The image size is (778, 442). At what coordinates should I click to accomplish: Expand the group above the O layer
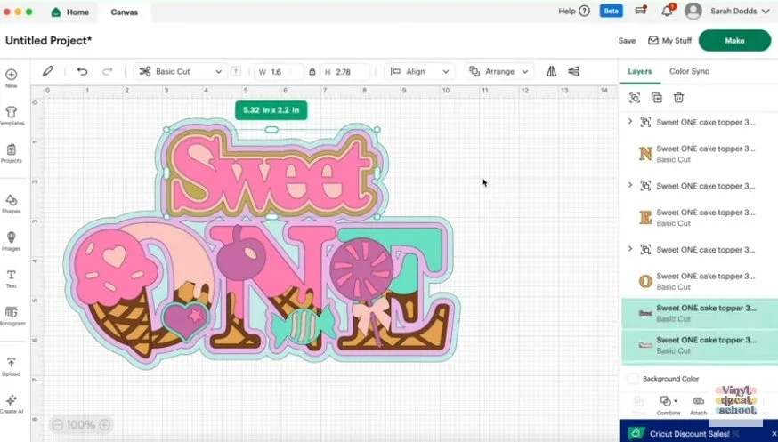[630, 249]
